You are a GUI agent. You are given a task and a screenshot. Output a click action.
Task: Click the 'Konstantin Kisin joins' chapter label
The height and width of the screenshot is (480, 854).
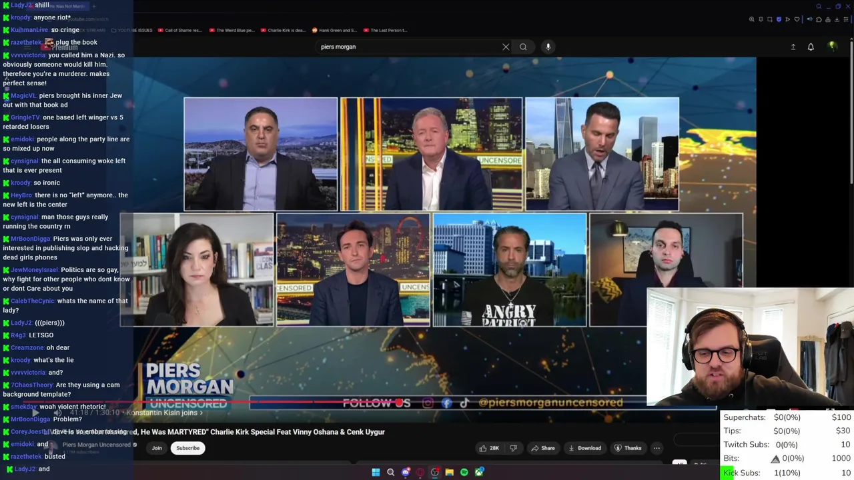[x=164, y=413]
